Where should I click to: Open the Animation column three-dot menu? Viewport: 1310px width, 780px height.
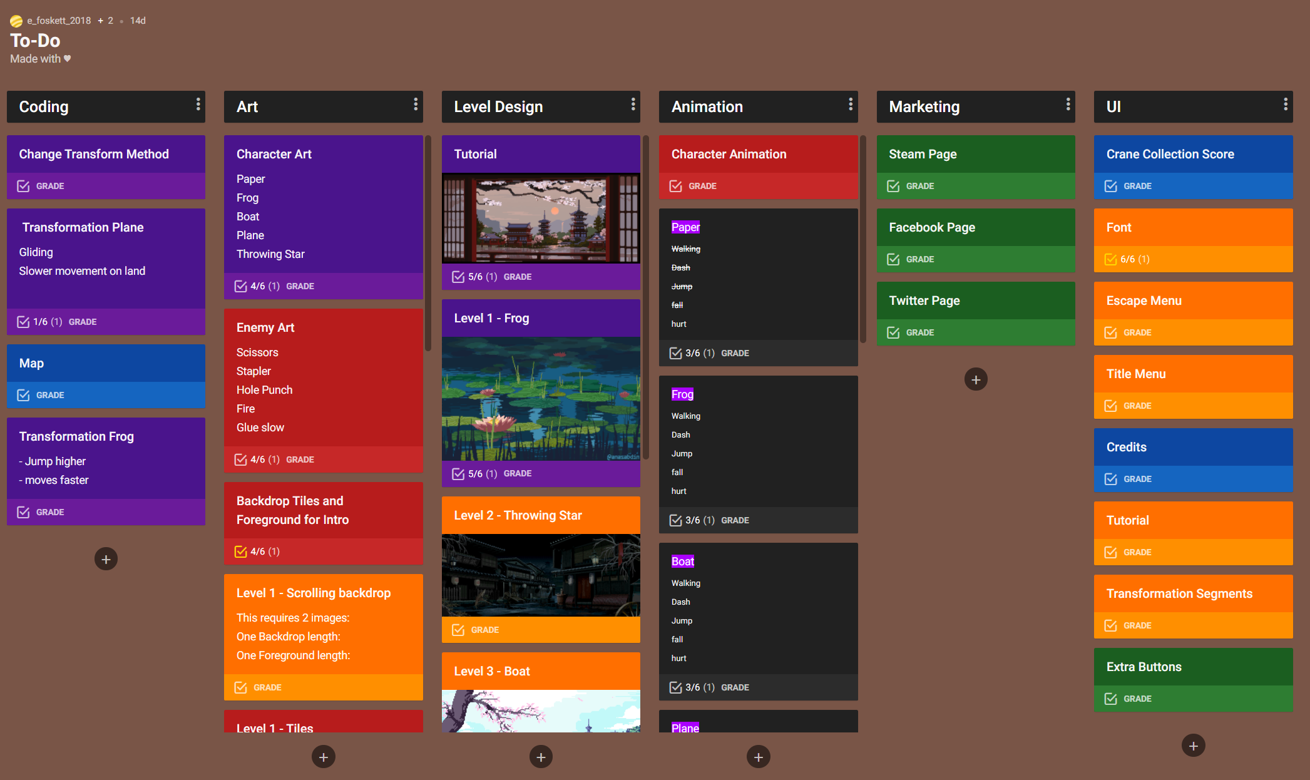(850, 104)
